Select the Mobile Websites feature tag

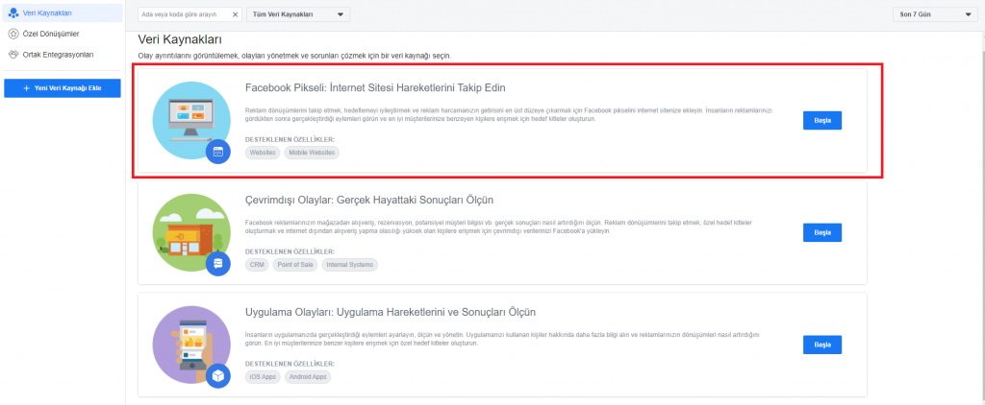[x=312, y=153]
